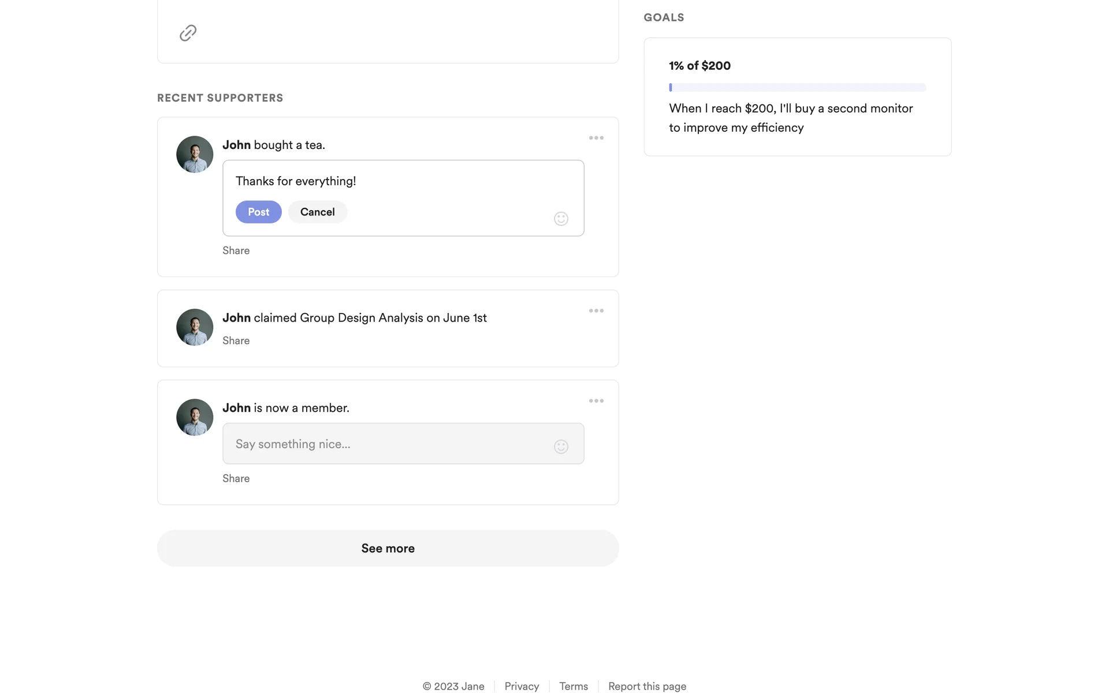Click John's avatar on tea purchase post
This screenshot has height=693, width=1109.
pyautogui.click(x=195, y=154)
